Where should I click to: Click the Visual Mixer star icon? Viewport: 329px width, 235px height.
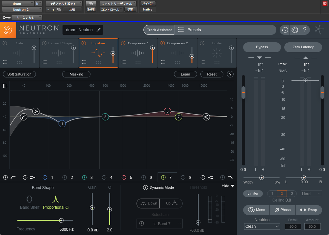coord(319,30)
